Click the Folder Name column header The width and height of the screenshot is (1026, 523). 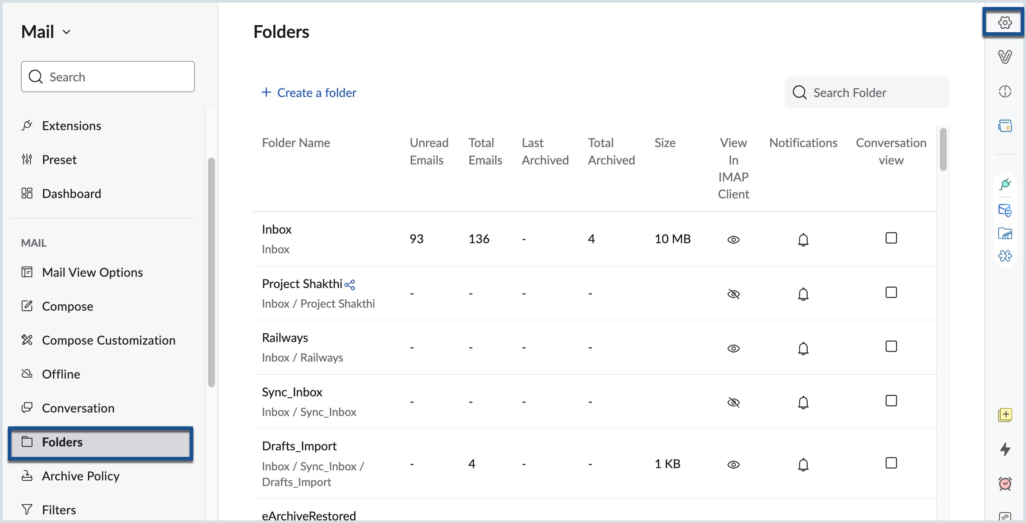[296, 143]
